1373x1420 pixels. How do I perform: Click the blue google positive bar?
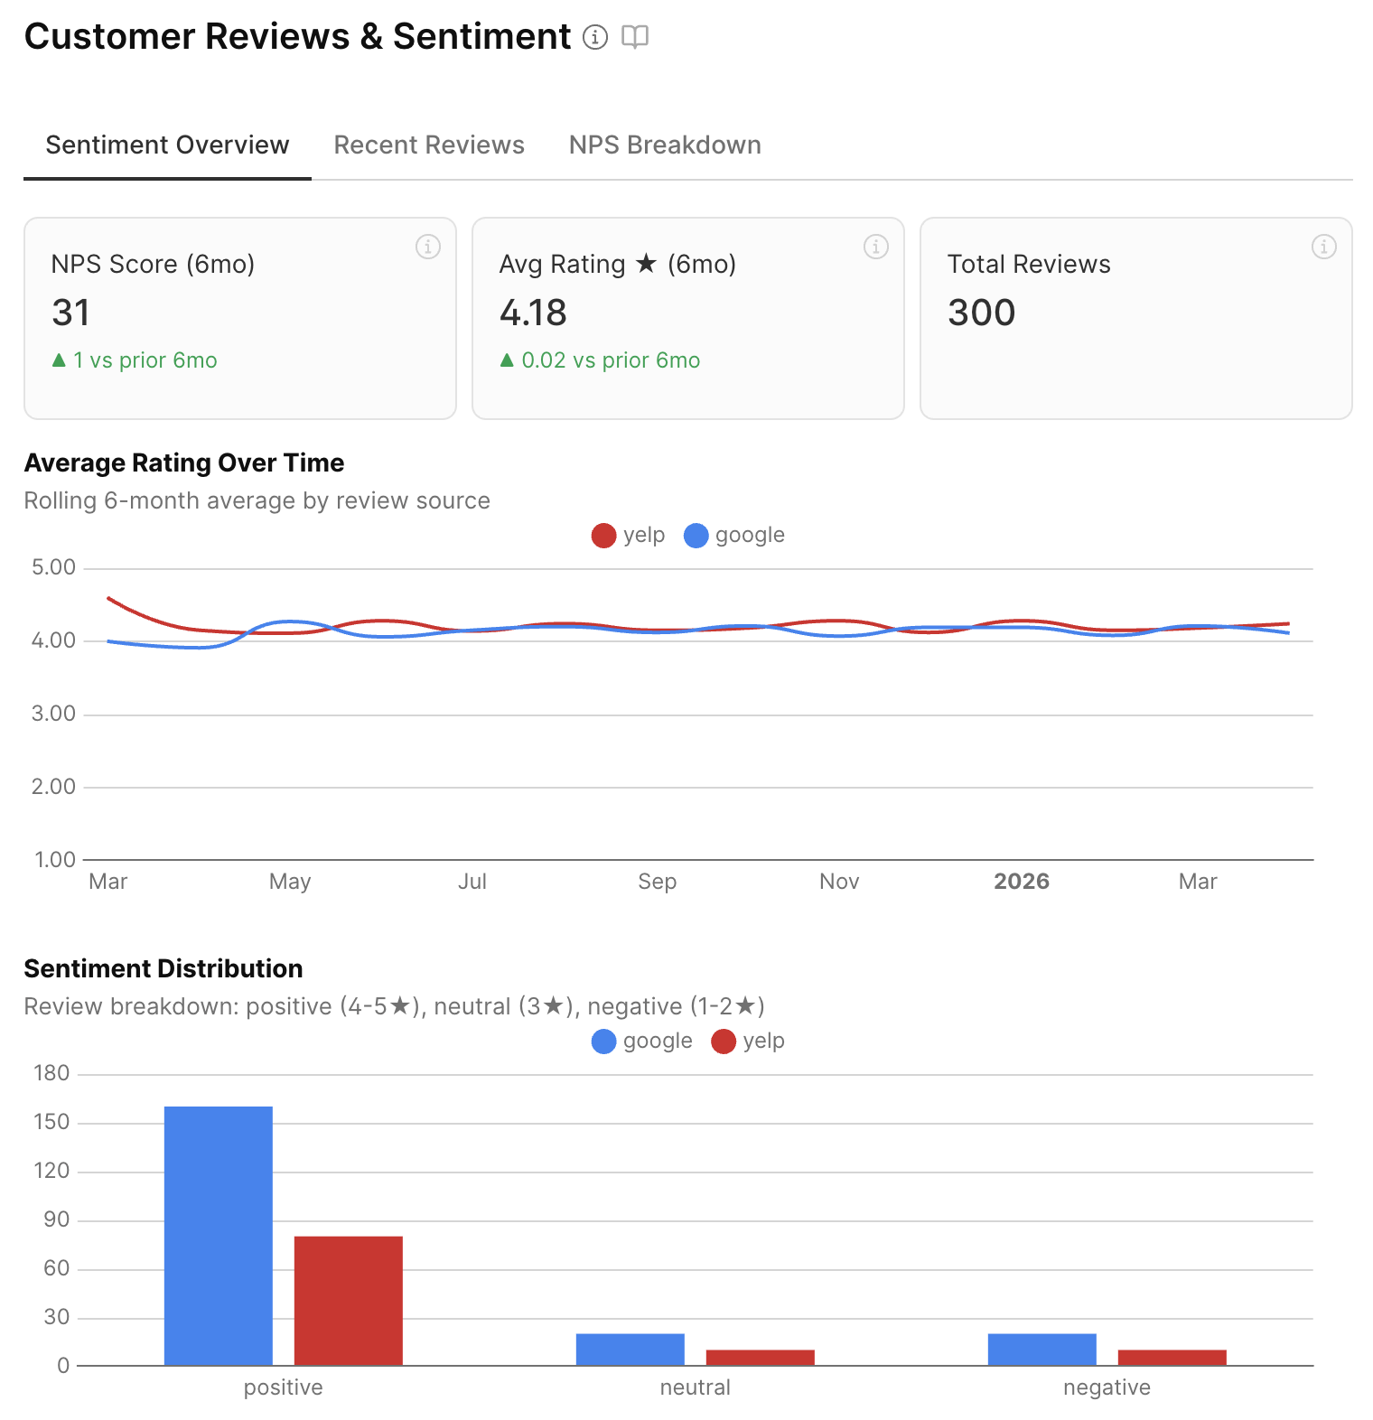[219, 1236]
